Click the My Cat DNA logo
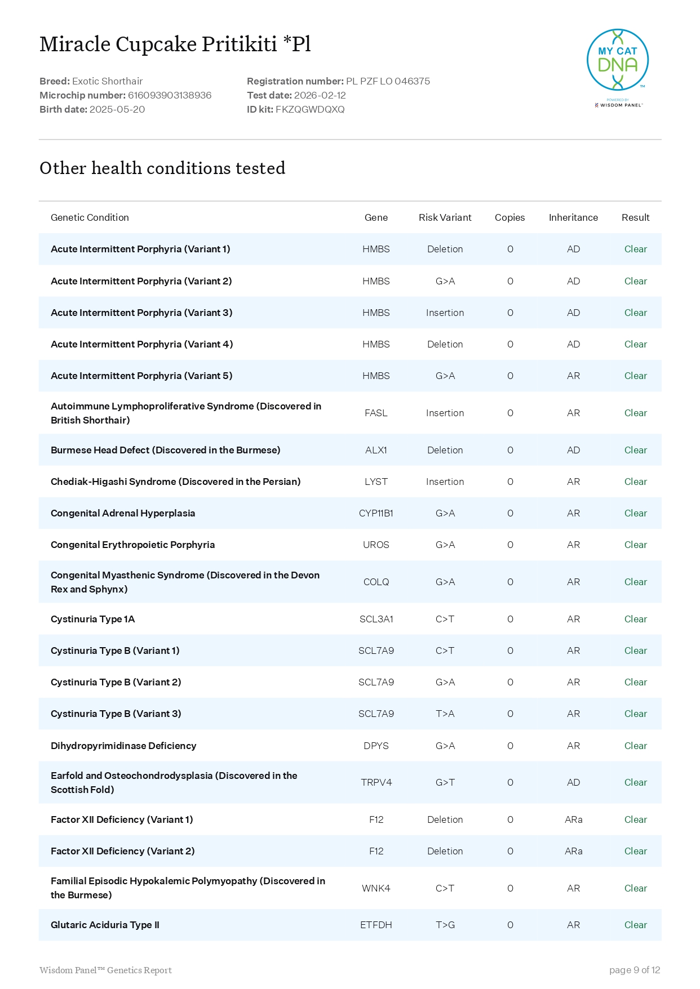Screen dimensions: 700x989 617,60
